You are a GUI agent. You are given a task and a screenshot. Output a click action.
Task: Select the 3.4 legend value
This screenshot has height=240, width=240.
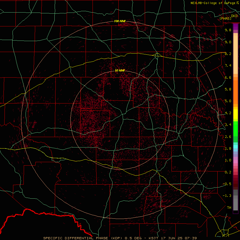pyautogui.click(x=228, y=125)
